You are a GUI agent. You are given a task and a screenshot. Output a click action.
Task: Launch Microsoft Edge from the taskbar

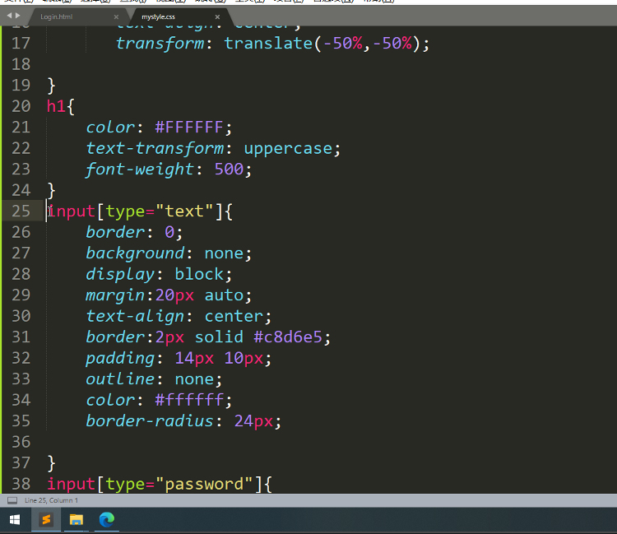pyautogui.click(x=107, y=519)
